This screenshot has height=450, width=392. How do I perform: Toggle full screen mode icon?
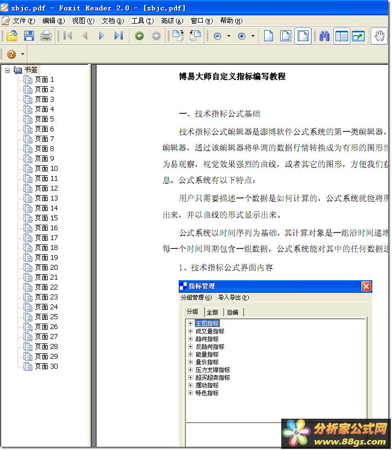(x=358, y=36)
